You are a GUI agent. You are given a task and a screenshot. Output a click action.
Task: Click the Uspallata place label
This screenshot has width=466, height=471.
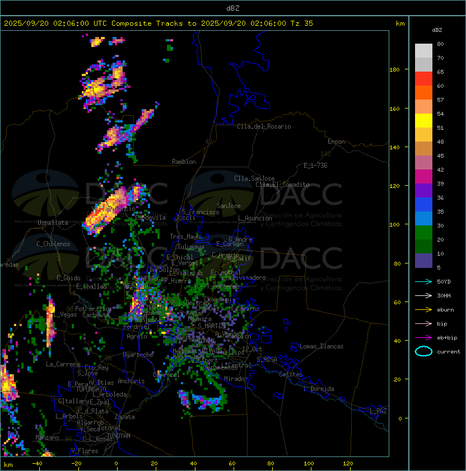pyautogui.click(x=53, y=223)
